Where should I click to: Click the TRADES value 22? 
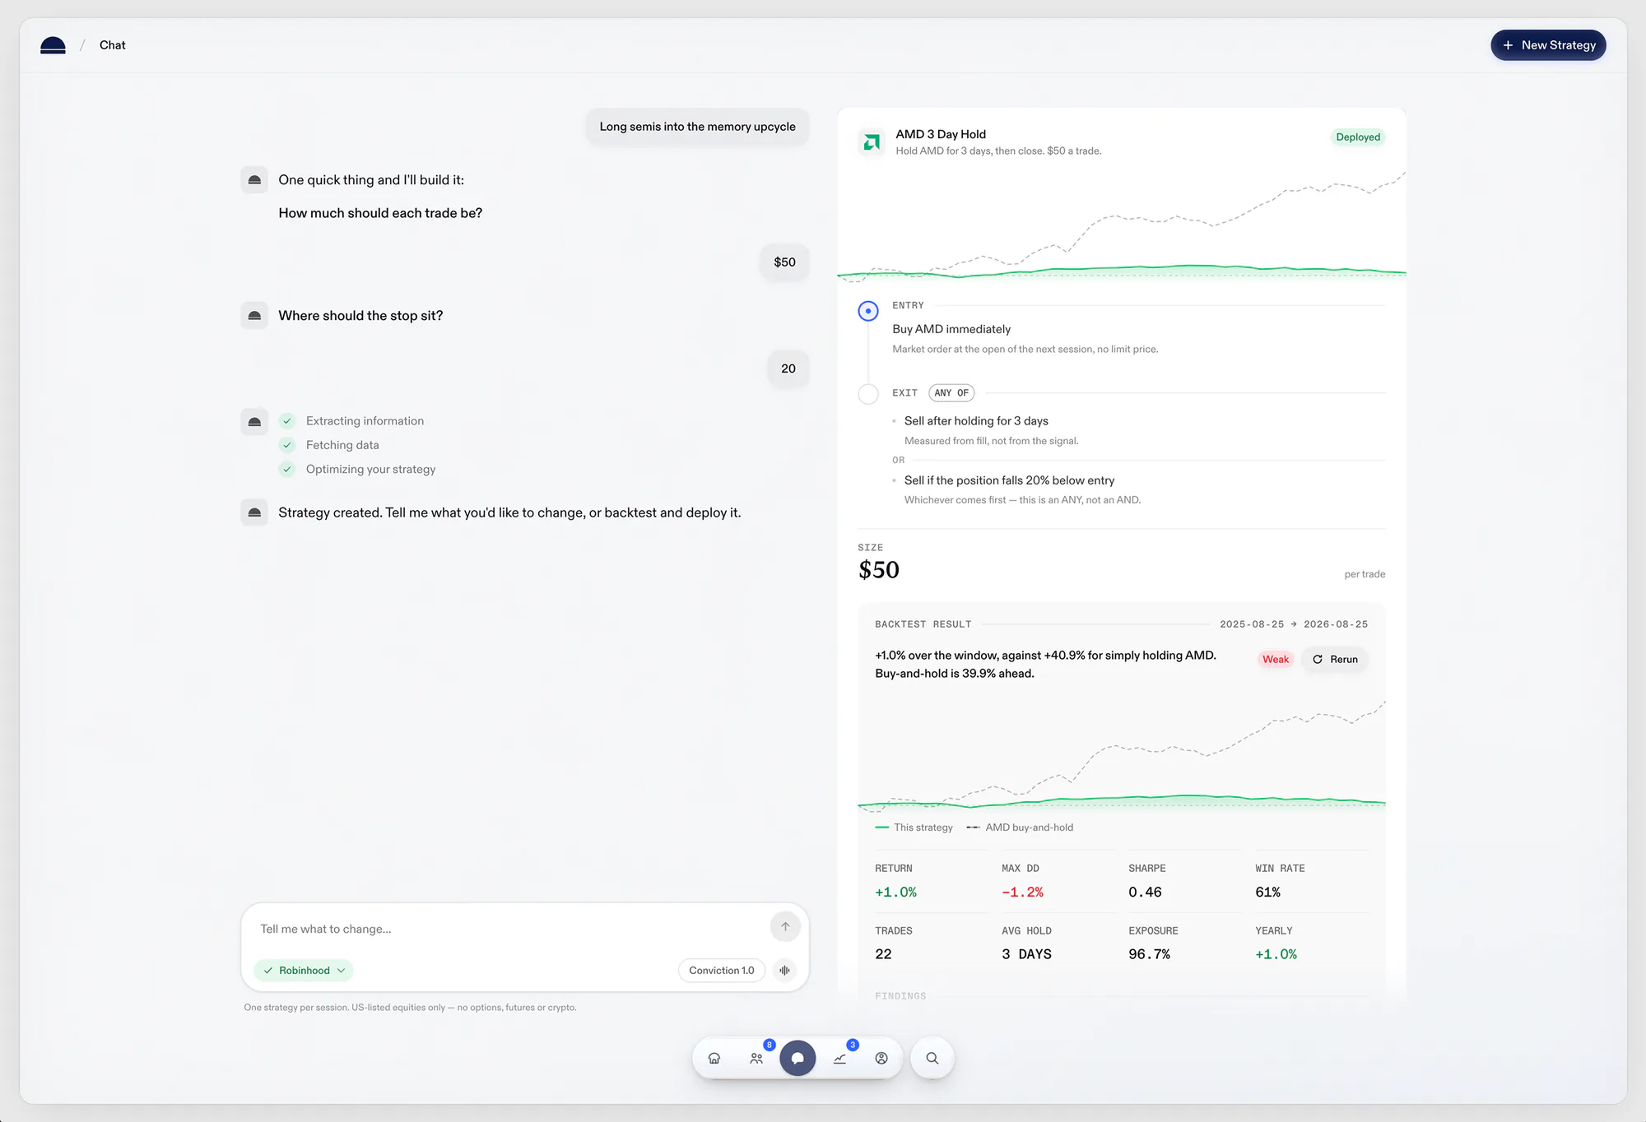click(x=883, y=954)
